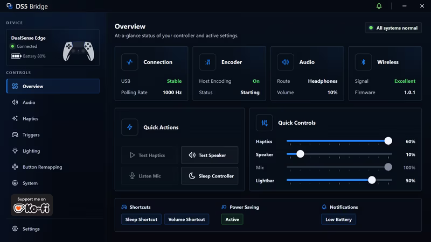Image resolution: width=431 pixels, height=242 pixels.
Task: Click the Quick Actions lightning bolt icon
Action: coord(129,127)
